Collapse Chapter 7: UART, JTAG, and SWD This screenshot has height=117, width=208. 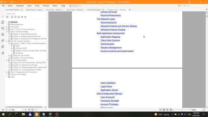point(9,44)
